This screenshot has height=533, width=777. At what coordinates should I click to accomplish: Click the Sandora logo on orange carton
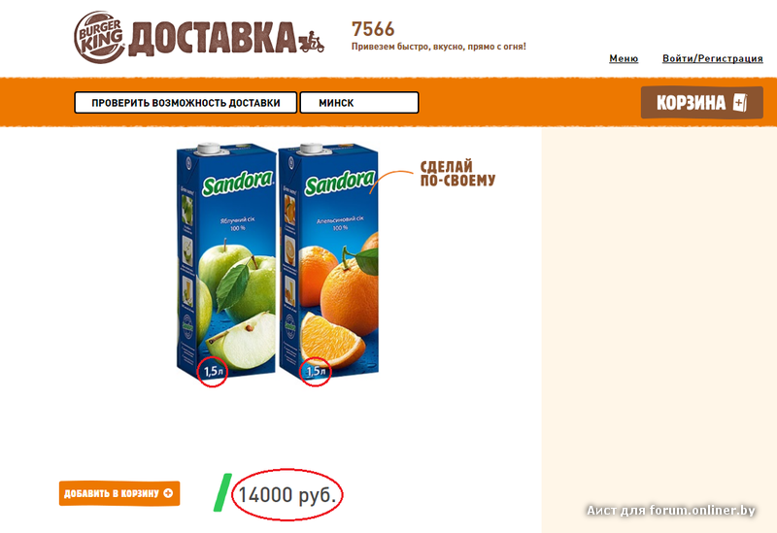pos(340,183)
